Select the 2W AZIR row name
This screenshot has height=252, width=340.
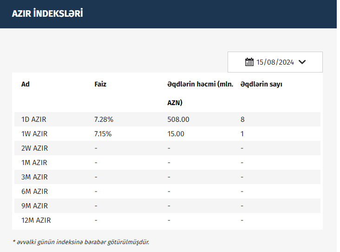click(x=34, y=148)
